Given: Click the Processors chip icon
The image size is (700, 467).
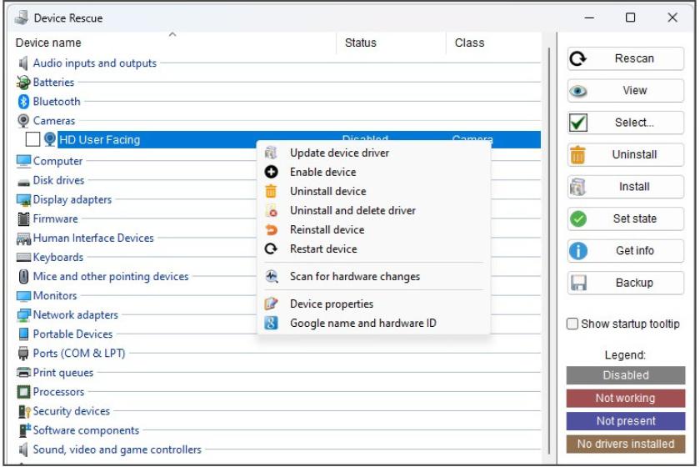Looking at the screenshot, I should click(x=23, y=392).
